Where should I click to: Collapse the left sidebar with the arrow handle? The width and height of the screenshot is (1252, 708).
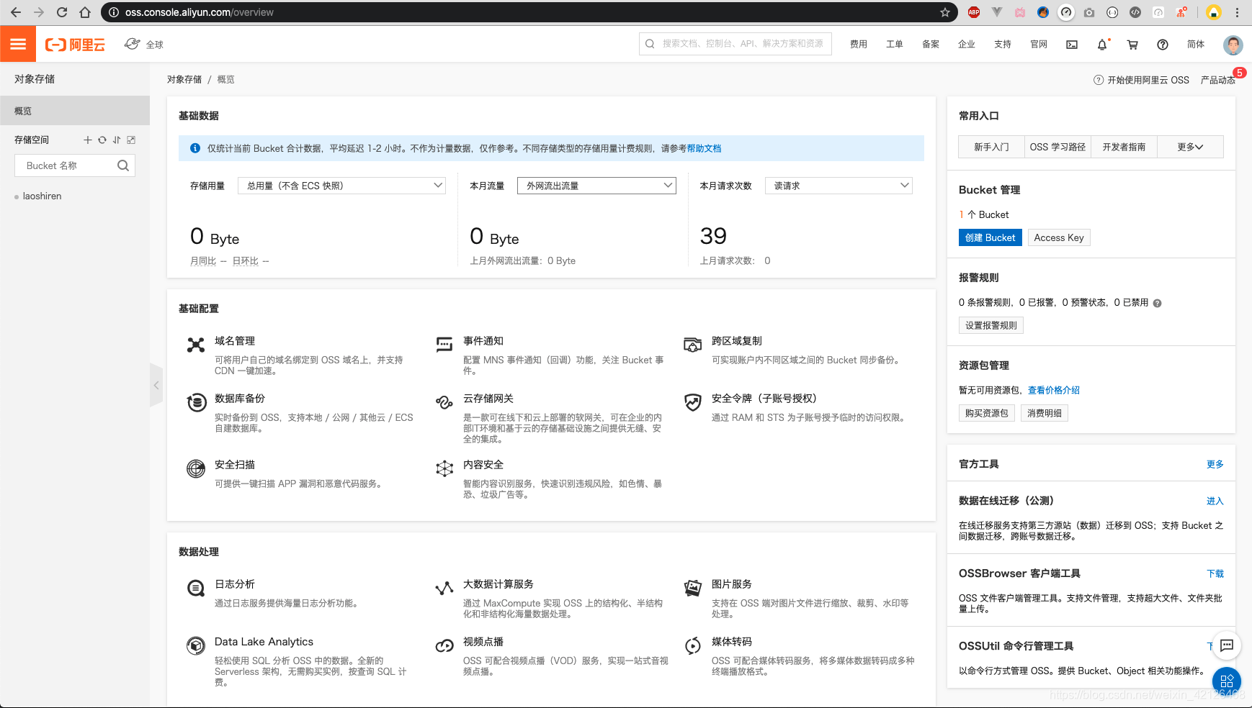[156, 386]
